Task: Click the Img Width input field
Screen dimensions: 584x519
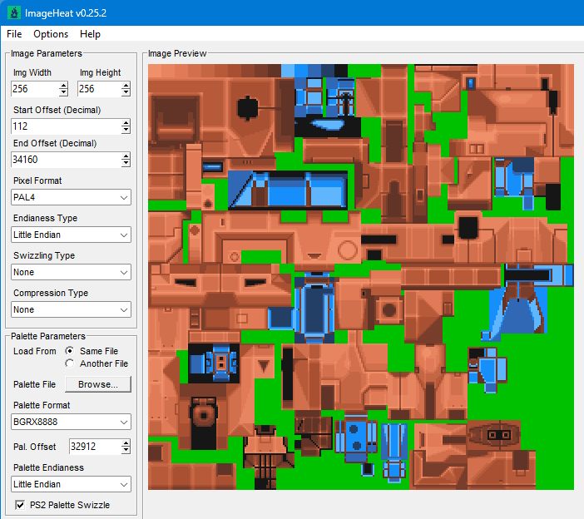Action: point(35,89)
